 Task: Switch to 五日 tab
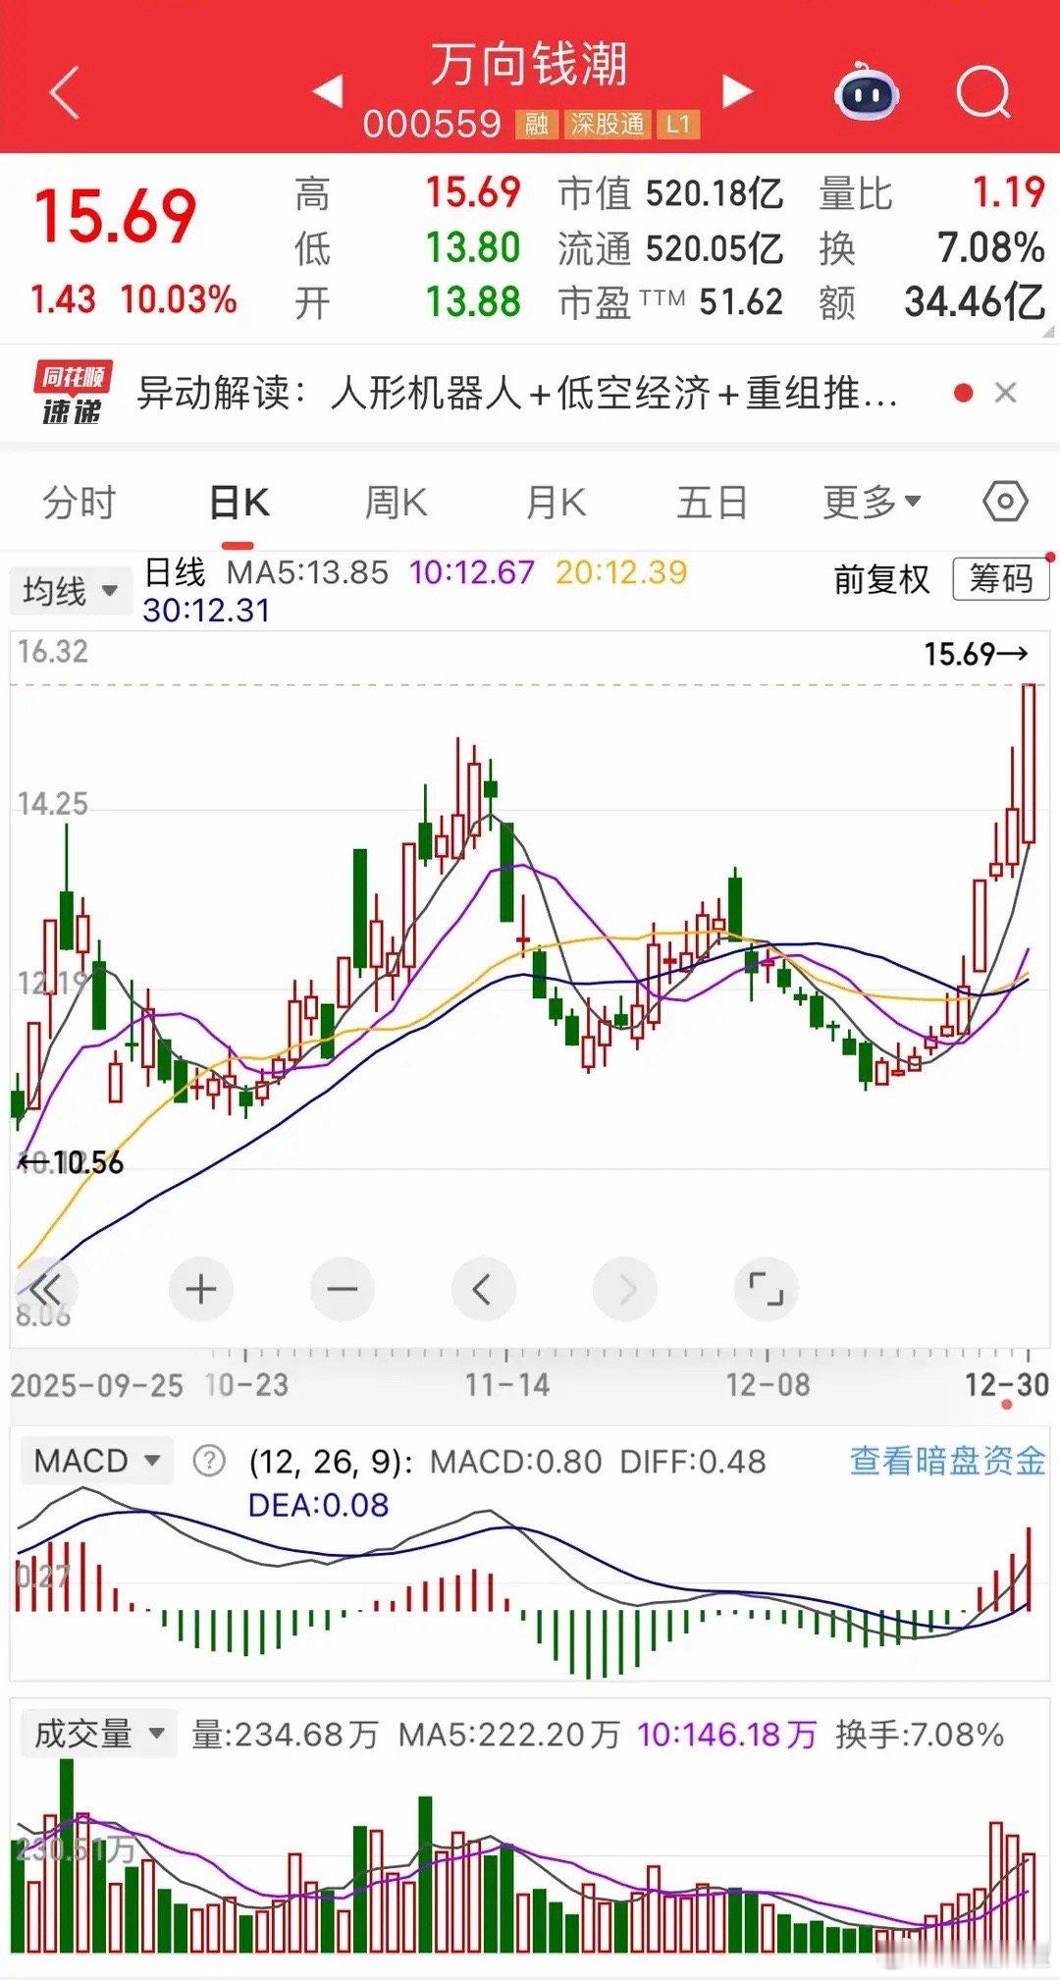713,503
